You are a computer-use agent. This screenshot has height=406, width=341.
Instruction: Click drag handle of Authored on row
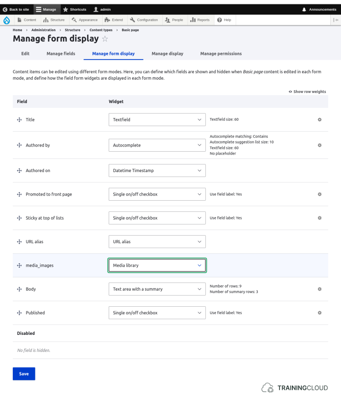pyautogui.click(x=20, y=171)
